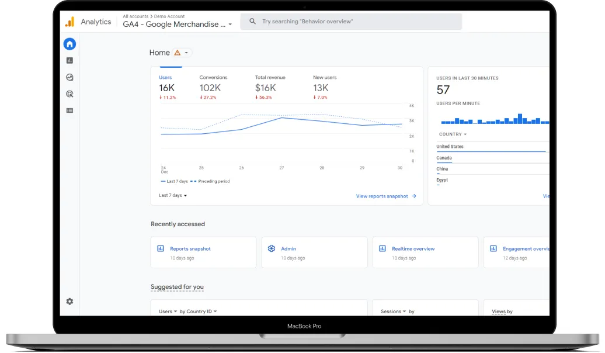Viewport: 605px width, 353px height.
Task: Click the Google Analytics logo
Action: pos(70,22)
